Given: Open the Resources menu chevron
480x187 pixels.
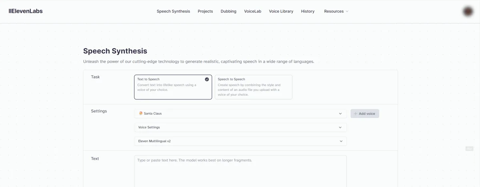Looking at the screenshot, I should point(347,12).
